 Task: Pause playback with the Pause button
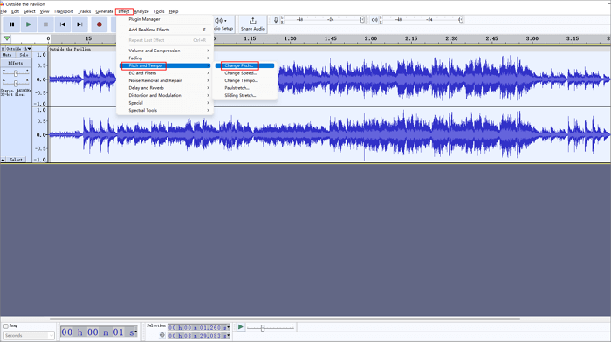[x=12, y=24]
